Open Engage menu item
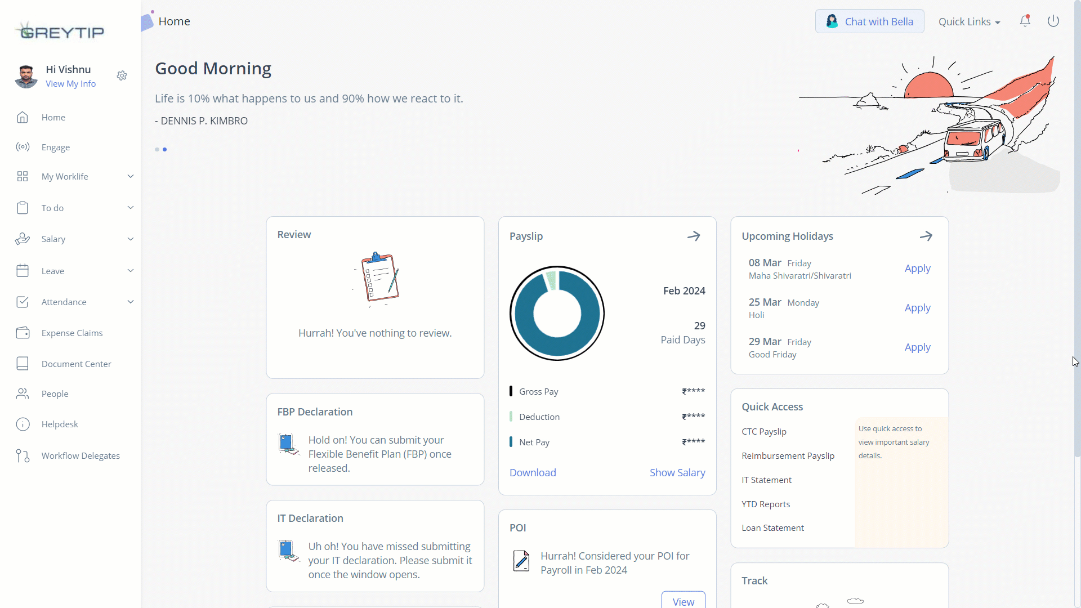The width and height of the screenshot is (1081, 608). tap(56, 147)
